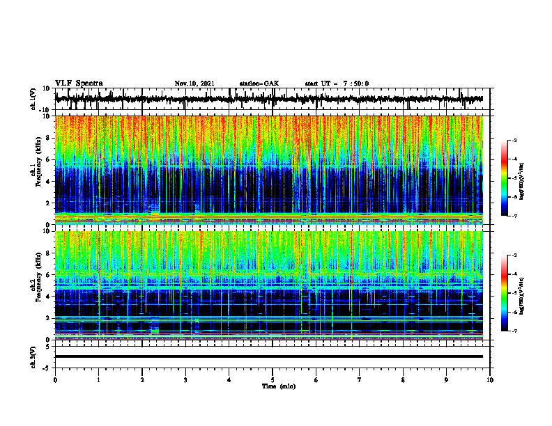Screen dimensions: 552x426
Task: Click time axis tick label "2"
Action: click(142, 380)
